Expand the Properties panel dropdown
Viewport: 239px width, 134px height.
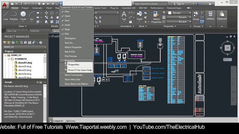[x=170, y=26]
